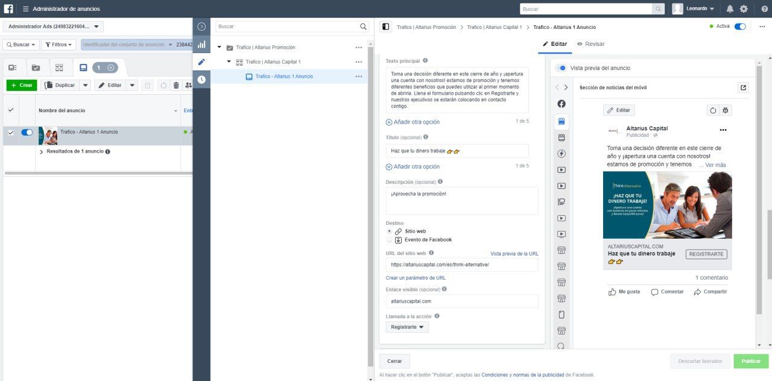Switch to the Editar tab
This screenshot has height=381, width=772.
coord(555,44)
